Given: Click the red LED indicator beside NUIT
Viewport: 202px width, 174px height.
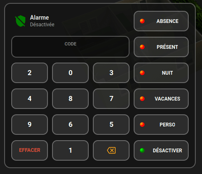Looking at the screenshot, I should tap(142, 73).
